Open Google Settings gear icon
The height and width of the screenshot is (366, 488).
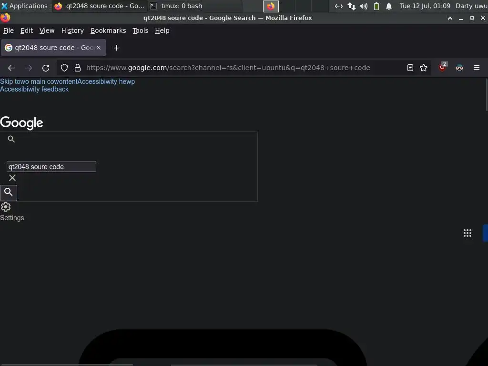6,207
